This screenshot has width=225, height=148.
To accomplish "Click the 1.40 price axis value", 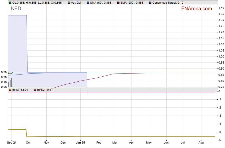I will pyautogui.click(x=221, y=8).
